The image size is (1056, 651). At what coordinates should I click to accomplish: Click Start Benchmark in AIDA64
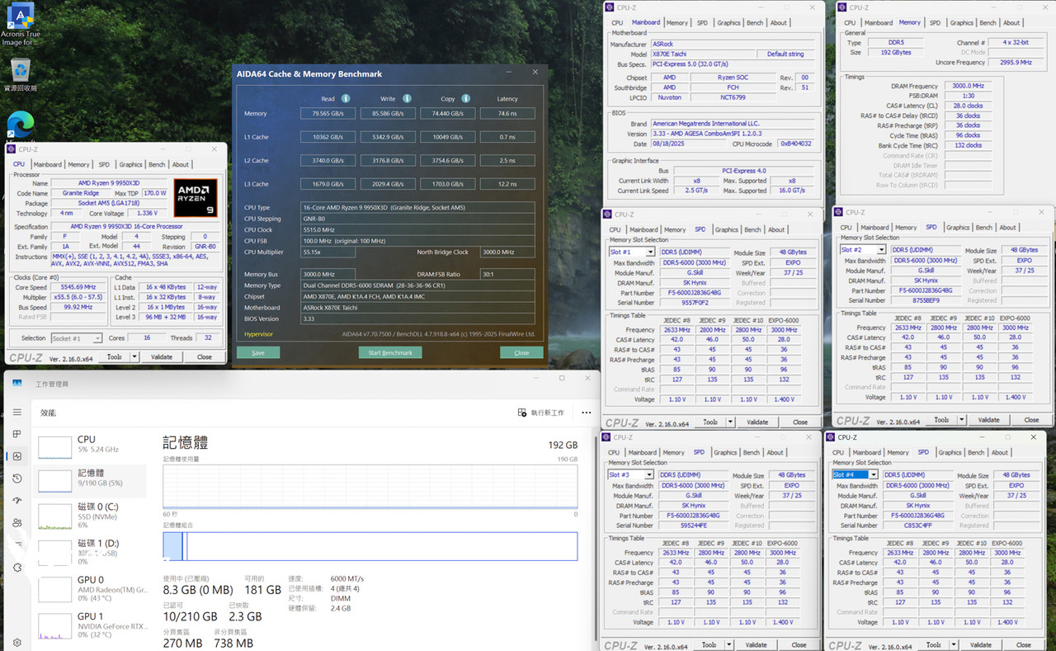coord(390,352)
